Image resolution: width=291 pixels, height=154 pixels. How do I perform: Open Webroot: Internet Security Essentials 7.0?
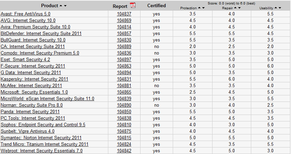click(41, 151)
